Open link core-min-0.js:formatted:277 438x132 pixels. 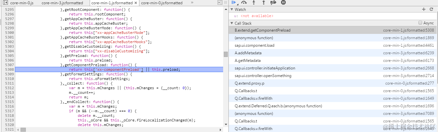[x=410, y=83]
